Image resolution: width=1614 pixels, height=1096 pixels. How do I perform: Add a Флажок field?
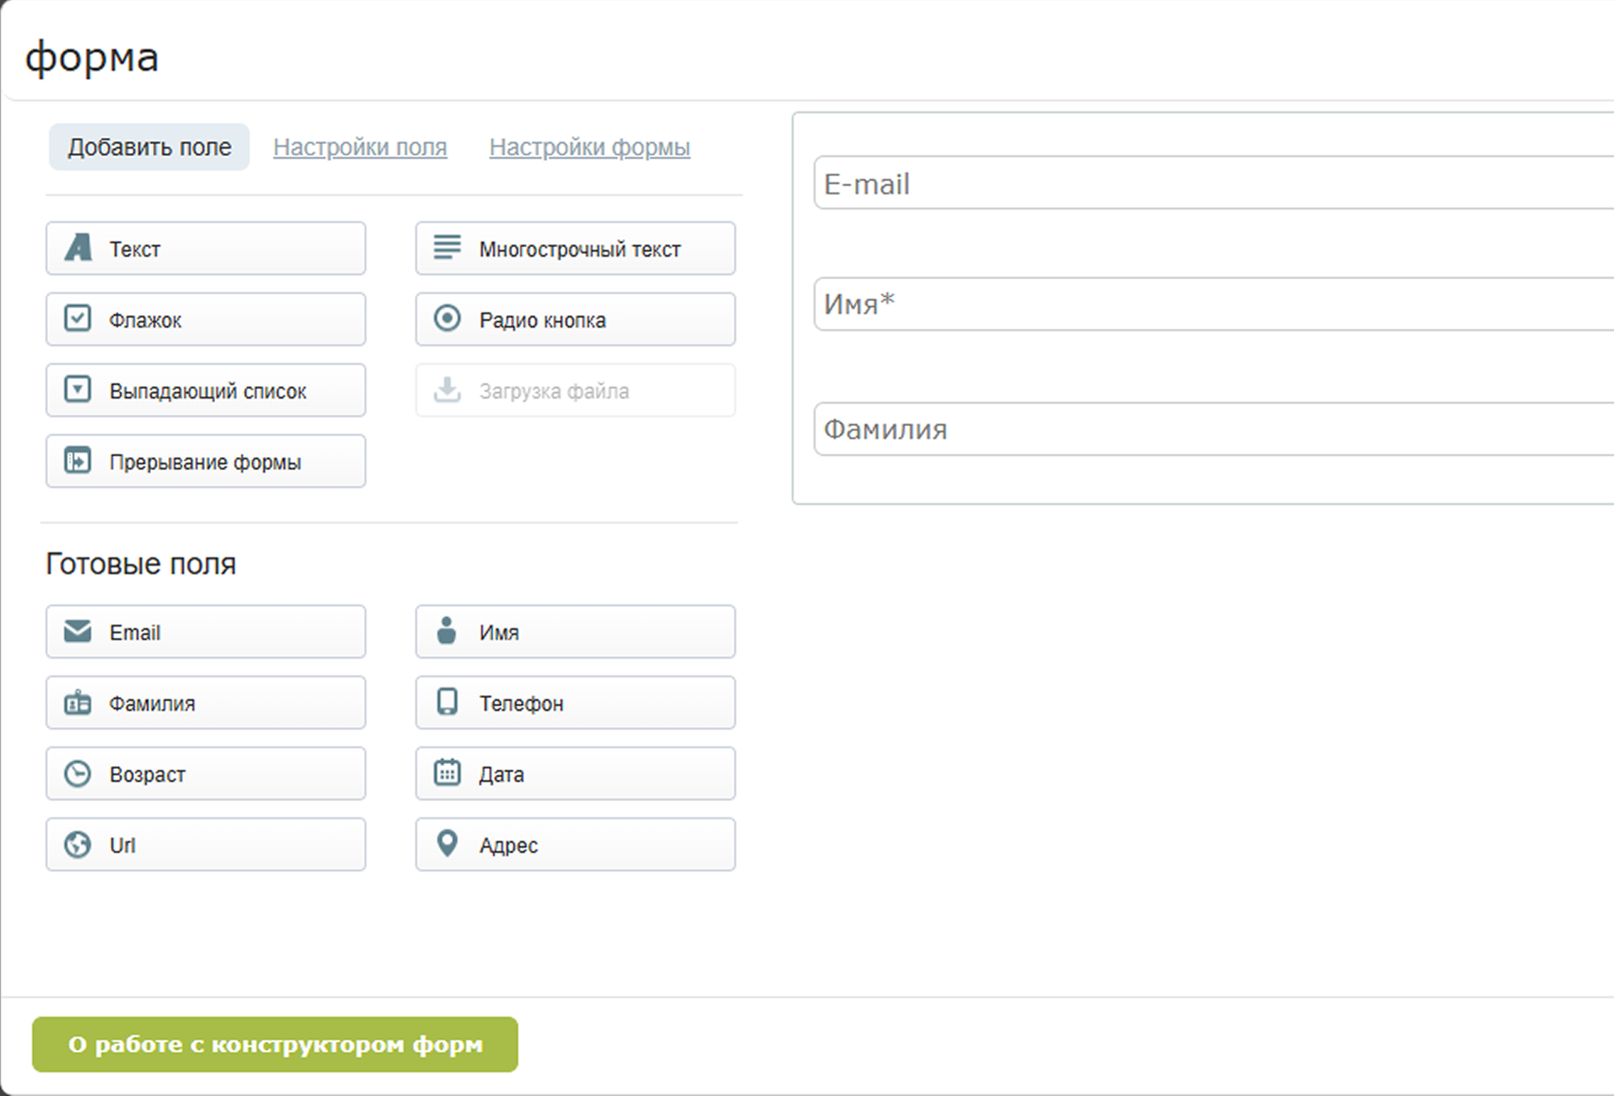tap(206, 319)
